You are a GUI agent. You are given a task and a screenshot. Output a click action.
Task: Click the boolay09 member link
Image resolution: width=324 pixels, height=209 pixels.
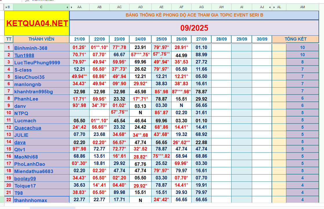pos(25,179)
